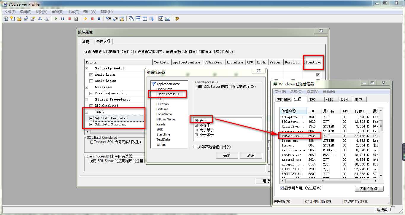This screenshot has width=405, height=215.
Task: Click the orange arrow Step replay icon
Action: point(85,19)
